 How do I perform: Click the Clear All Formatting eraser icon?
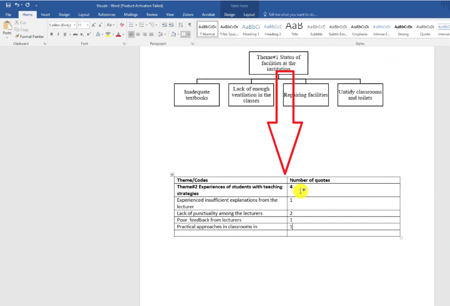coord(122,25)
